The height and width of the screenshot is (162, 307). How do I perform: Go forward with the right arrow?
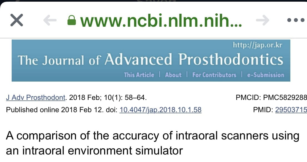click(x=262, y=20)
